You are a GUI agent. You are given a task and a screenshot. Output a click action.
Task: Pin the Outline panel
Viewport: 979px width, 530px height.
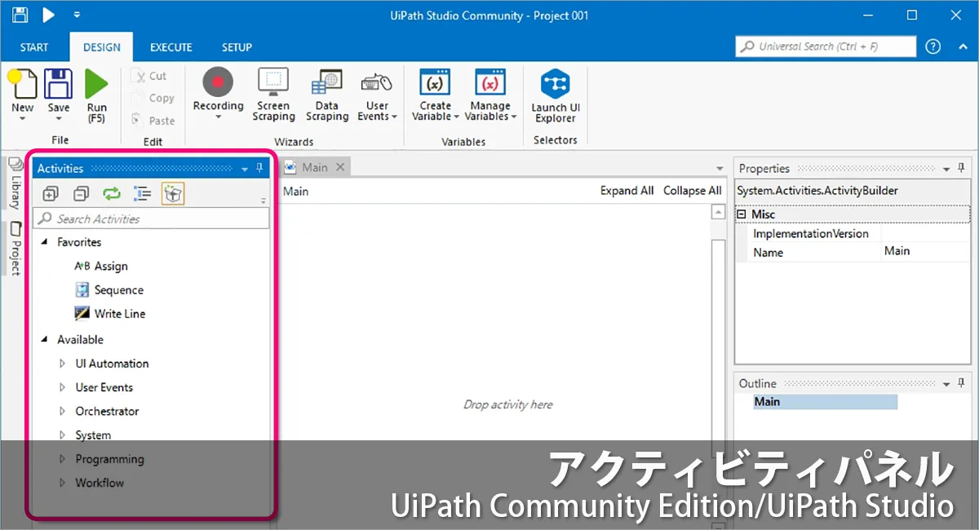[962, 382]
